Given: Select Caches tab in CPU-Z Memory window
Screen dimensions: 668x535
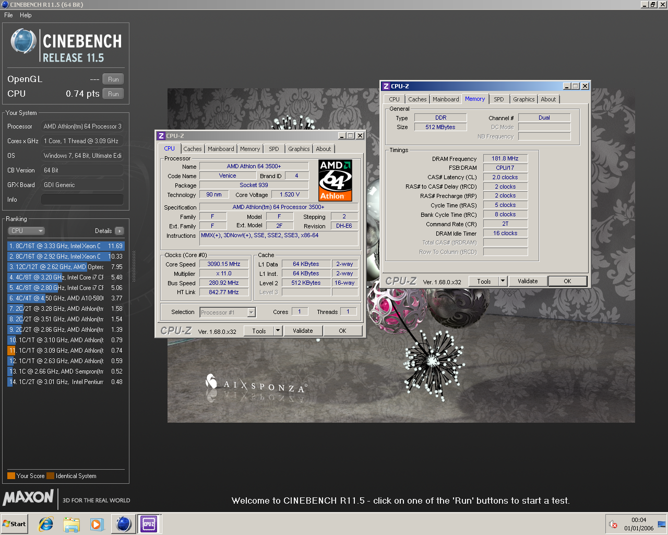Looking at the screenshot, I should (417, 99).
